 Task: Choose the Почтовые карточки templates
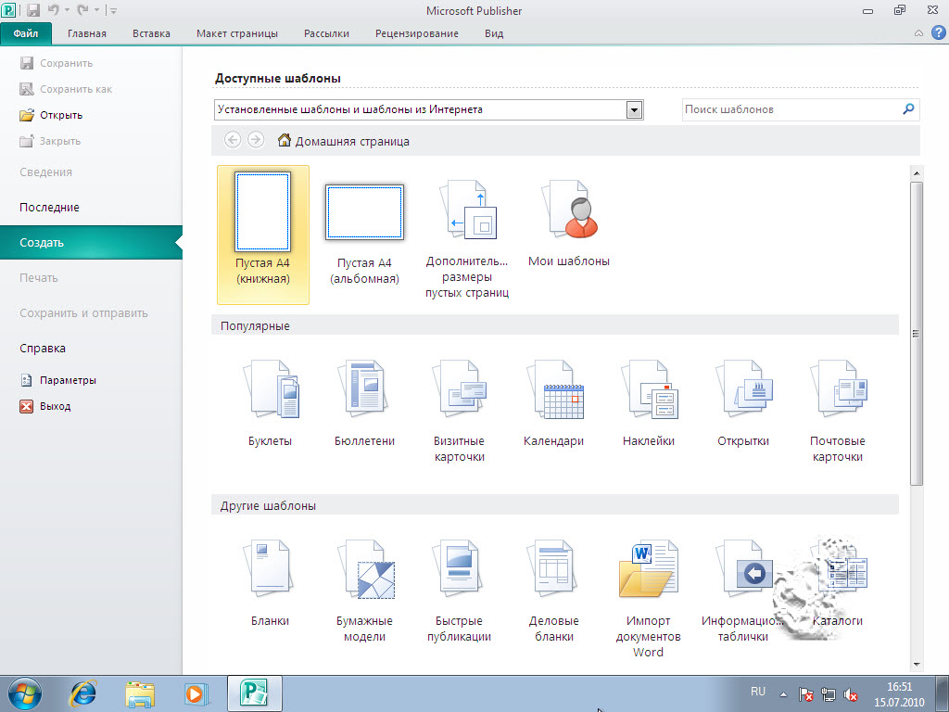click(x=838, y=411)
